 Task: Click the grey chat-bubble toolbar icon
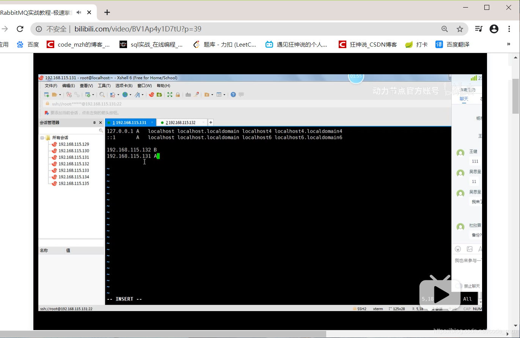241,95
